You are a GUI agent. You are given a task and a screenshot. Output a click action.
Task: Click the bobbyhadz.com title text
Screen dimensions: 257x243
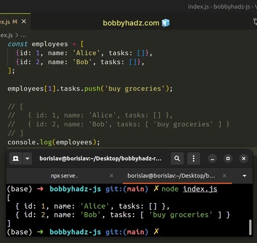pyautogui.click(x=131, y=23)
